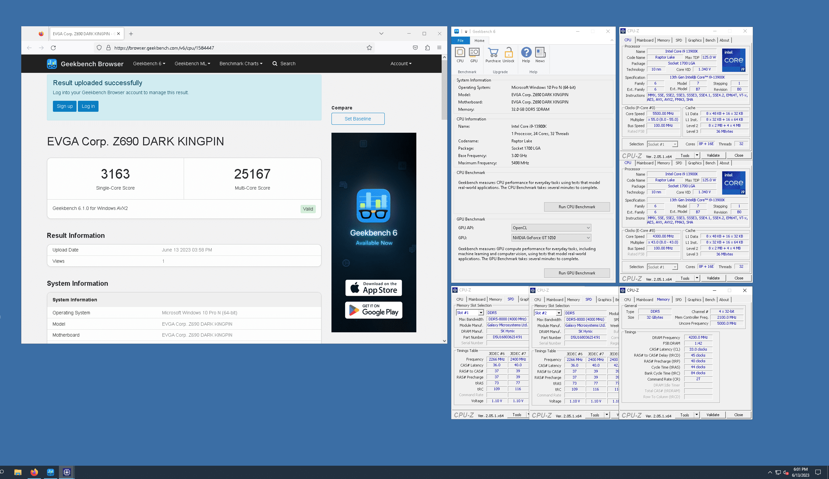This screenshot has width=829, height=479.
Task: Open Bench tab in E-Core CPU-Z window
Action: (x=710, y=163)
